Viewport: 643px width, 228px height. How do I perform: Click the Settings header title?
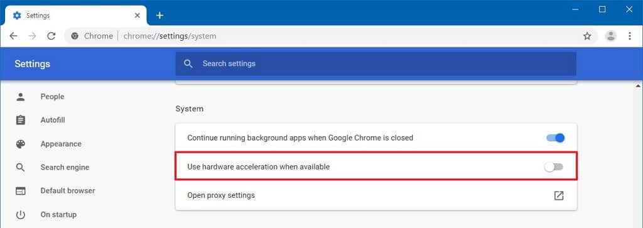click(33, 64)
